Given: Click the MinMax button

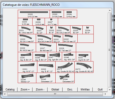Looking at the screenshot, I should click(x=85, y=89).
